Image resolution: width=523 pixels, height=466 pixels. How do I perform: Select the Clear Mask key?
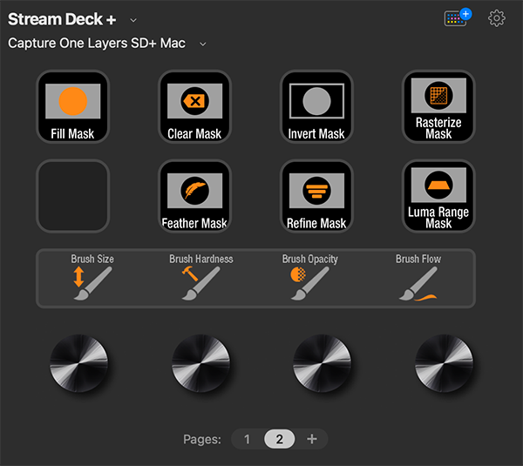[194, 106]
